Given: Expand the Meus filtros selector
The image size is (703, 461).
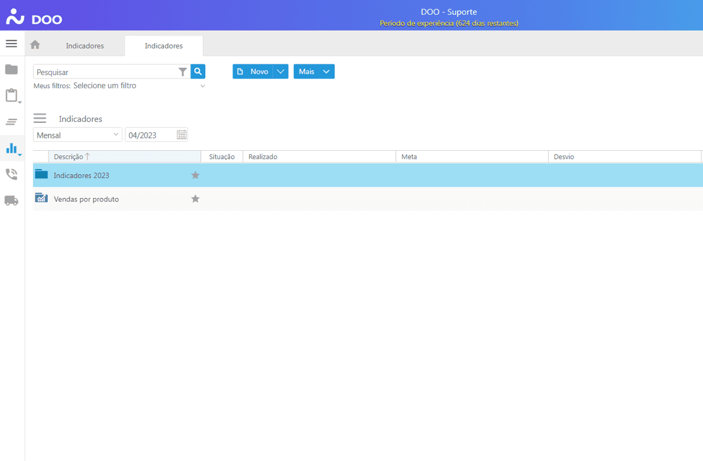Looking at the screenshot, I should (202, 86).
